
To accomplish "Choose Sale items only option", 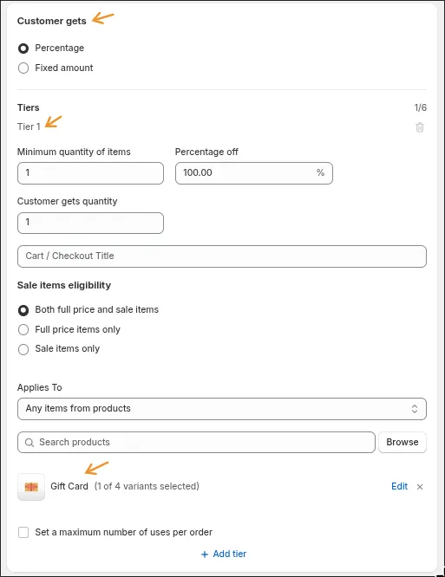I will coord(23,349).
